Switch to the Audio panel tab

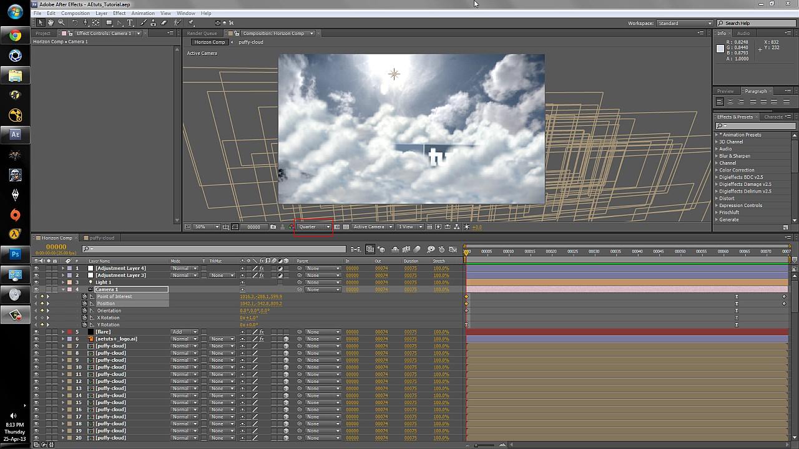pos(743,33)
